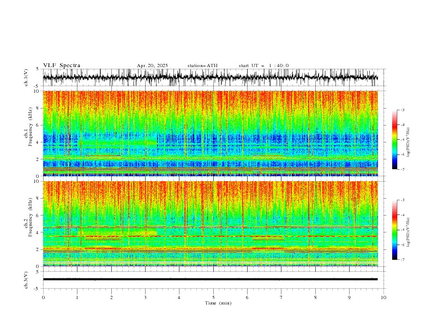Click the ch.3 voltage flat trace

pyautogui.click(x=211, y=279)
